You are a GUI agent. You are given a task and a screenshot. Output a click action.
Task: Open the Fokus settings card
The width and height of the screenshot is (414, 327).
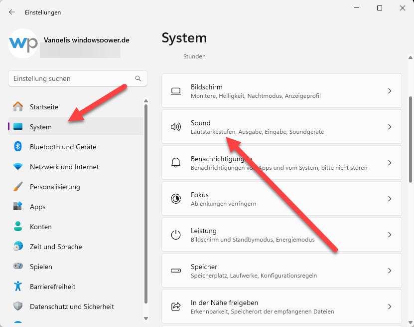[x=281, y=199]
